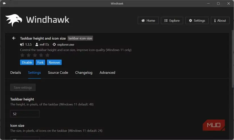The image size is (234, 140).
Task: Disable the taskbar mod
Action: tap(27, 62)
